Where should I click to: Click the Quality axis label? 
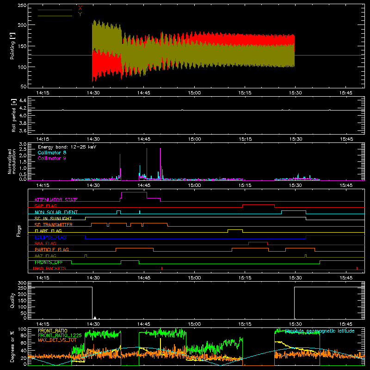click(x=12, y=300)
